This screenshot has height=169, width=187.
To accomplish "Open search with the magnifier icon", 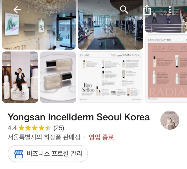I will point(124,10).
